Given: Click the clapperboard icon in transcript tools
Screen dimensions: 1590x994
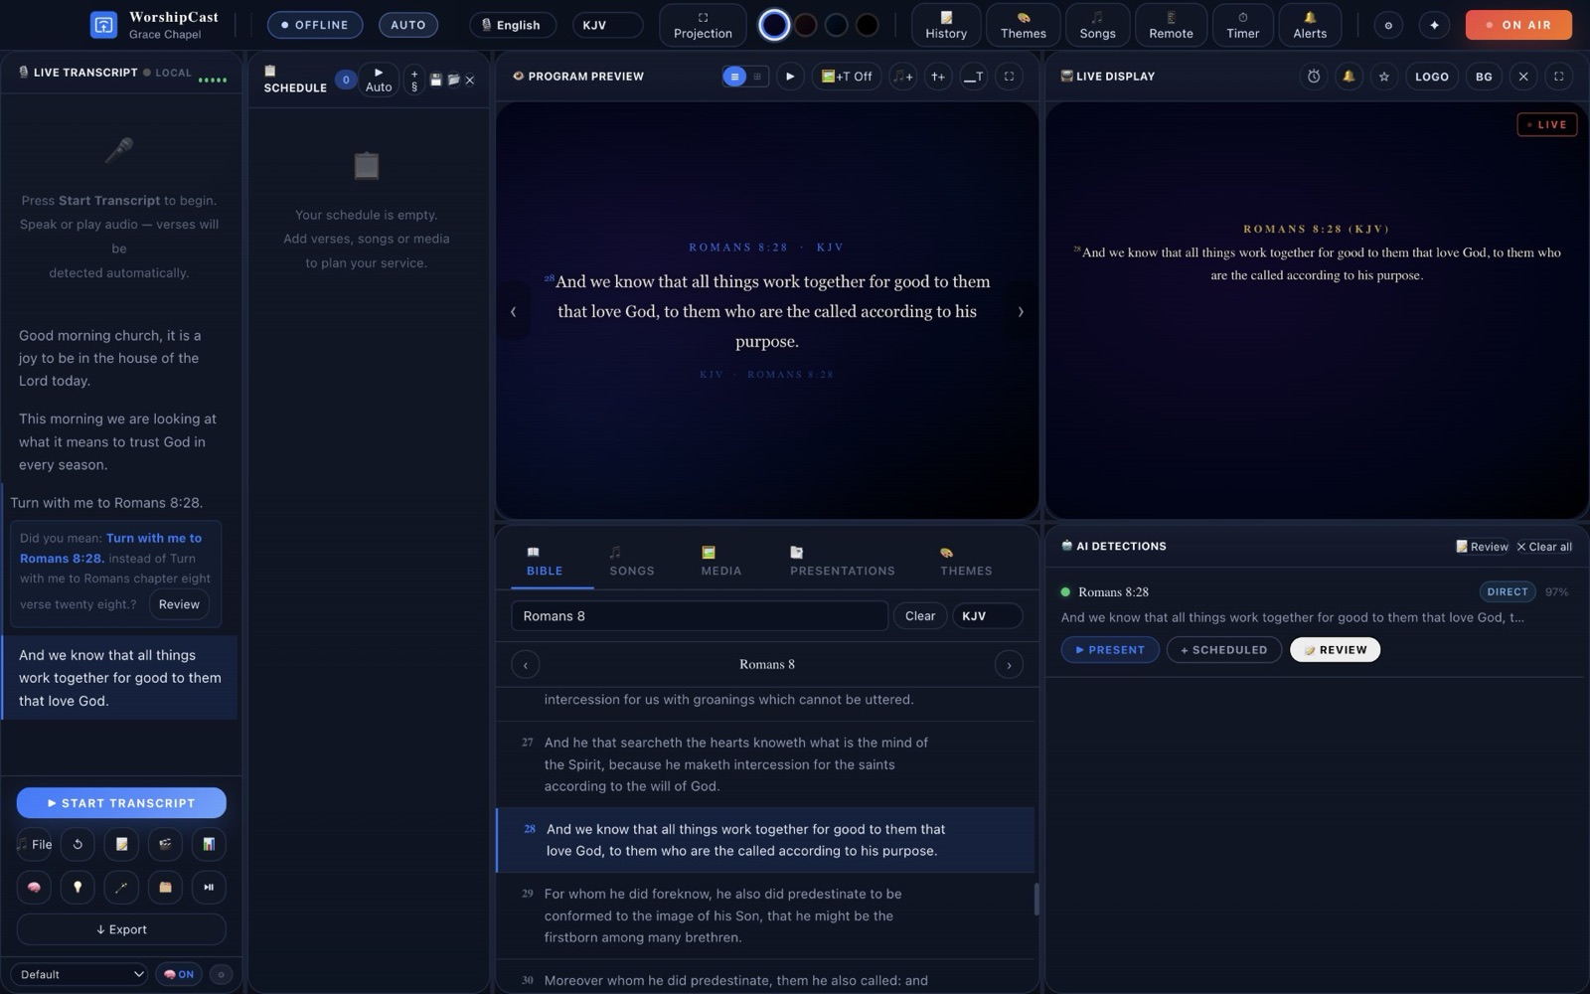Looking at the screenshot, I should pos(165,844).
